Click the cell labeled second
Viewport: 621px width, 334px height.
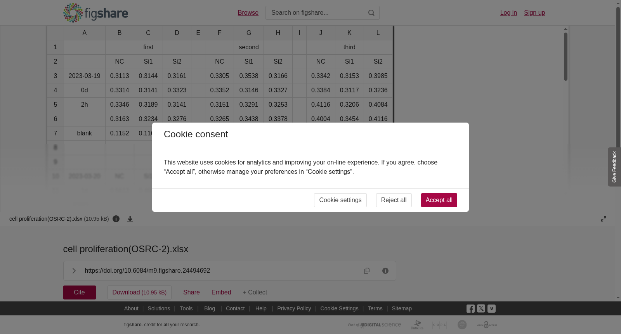pyautogui.click(x=249, y=47)
